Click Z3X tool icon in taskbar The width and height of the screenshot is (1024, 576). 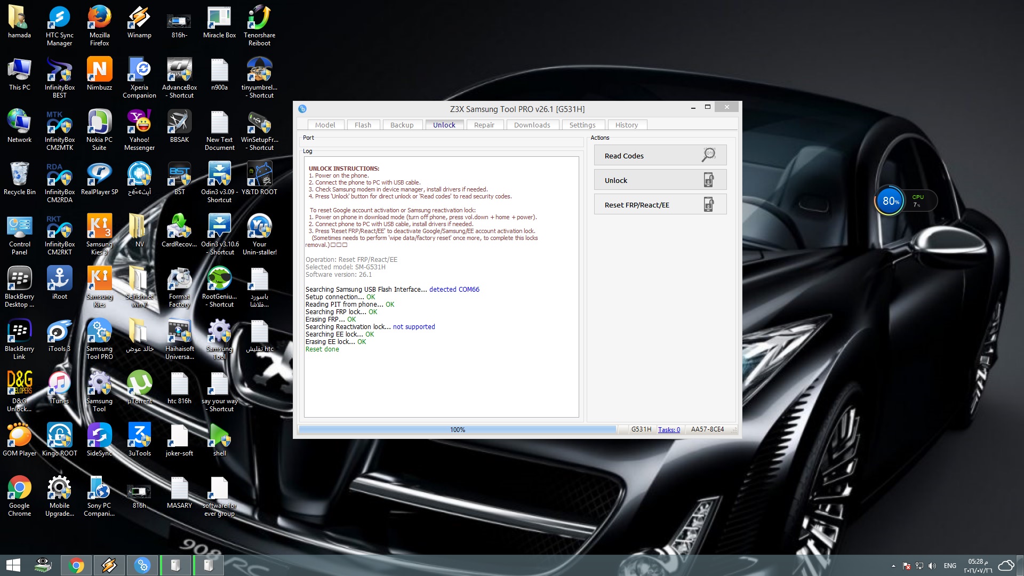[x=142, y=565]
